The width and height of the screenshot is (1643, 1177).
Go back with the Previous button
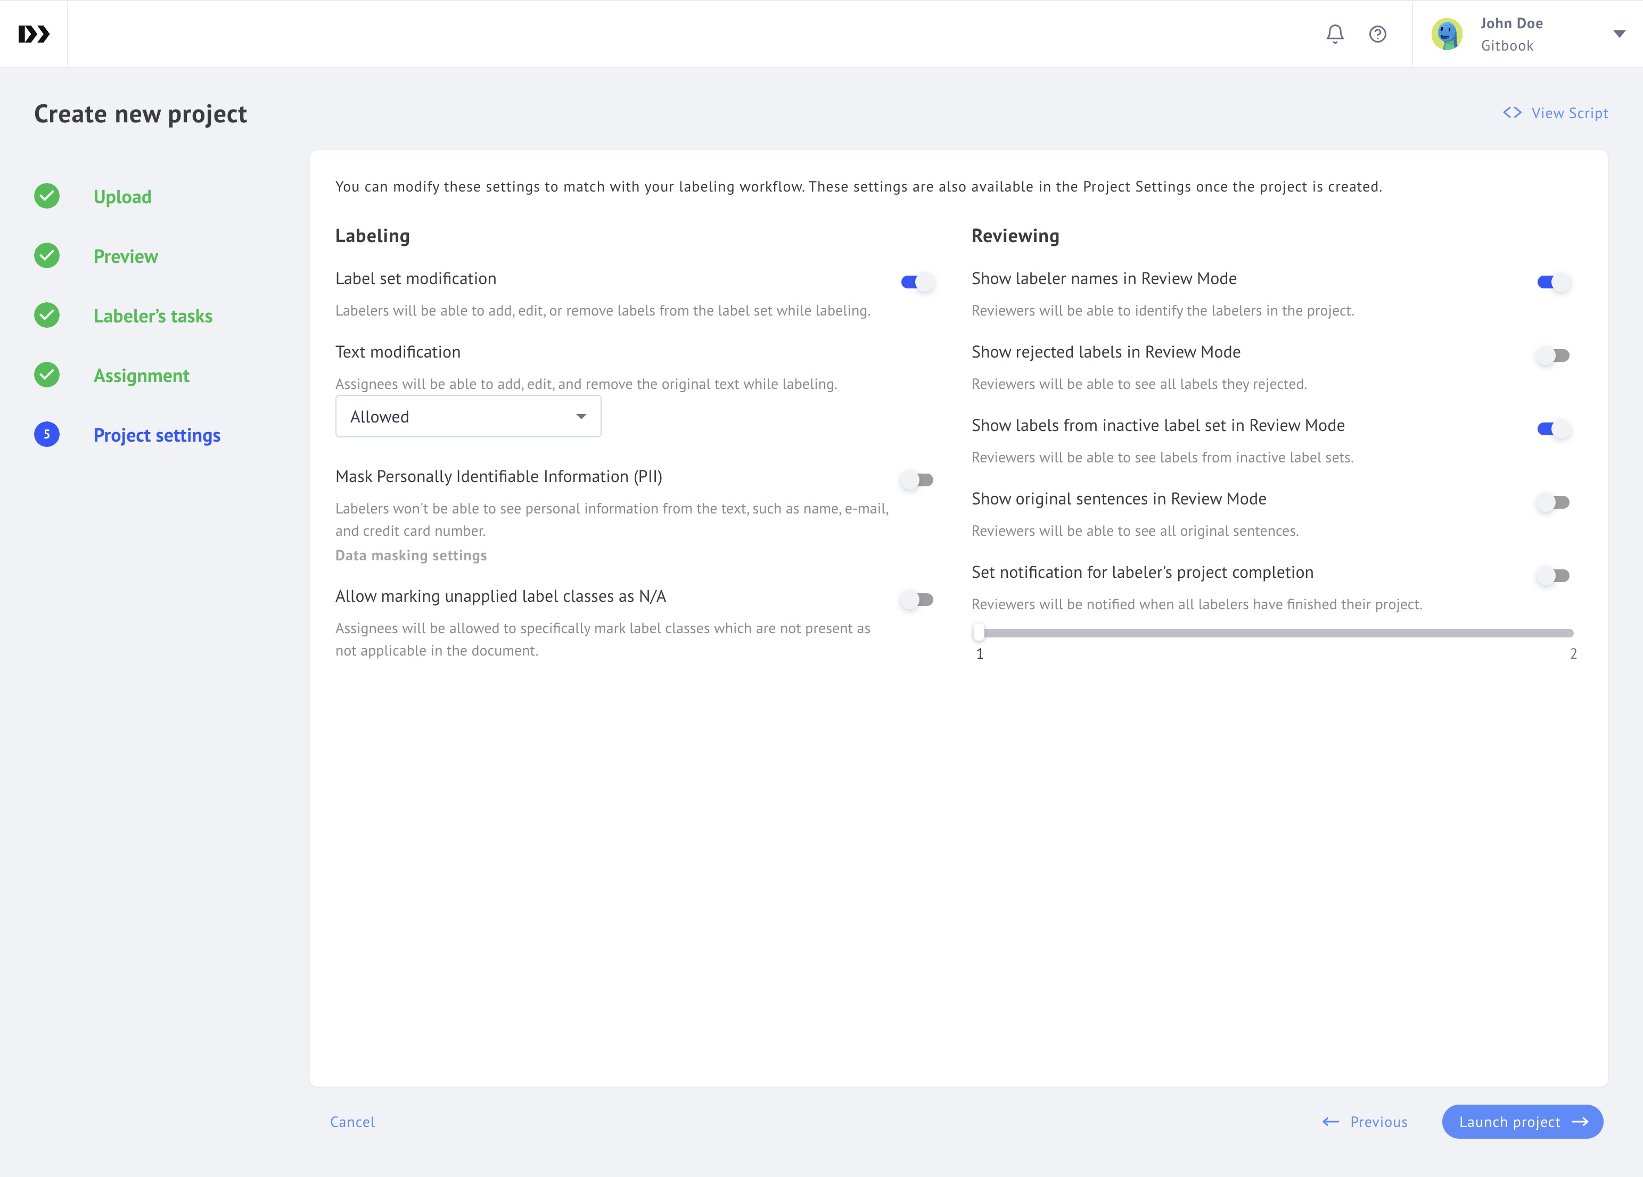pos(1365,1122)
